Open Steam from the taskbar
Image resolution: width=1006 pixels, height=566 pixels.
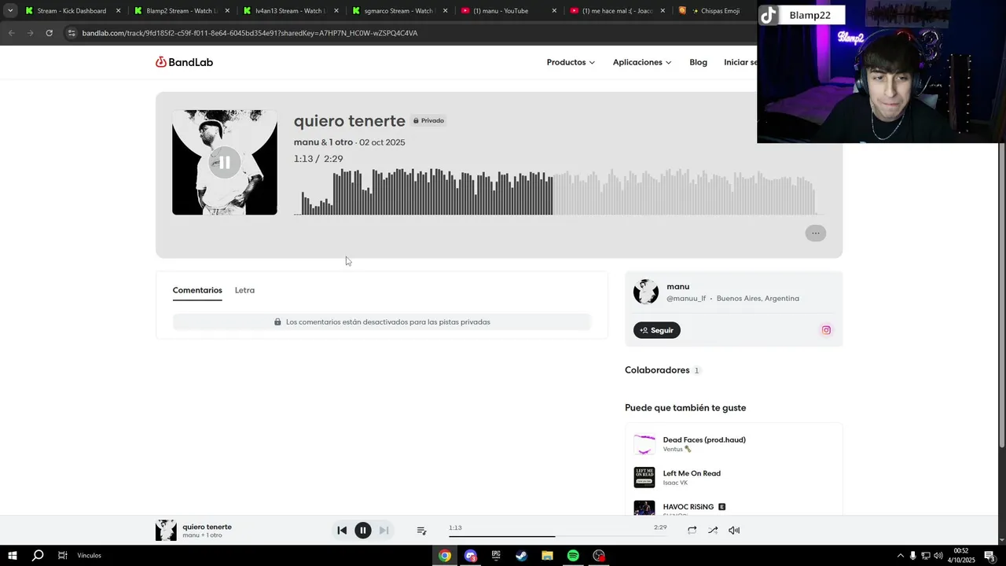[x=521, y=556]
